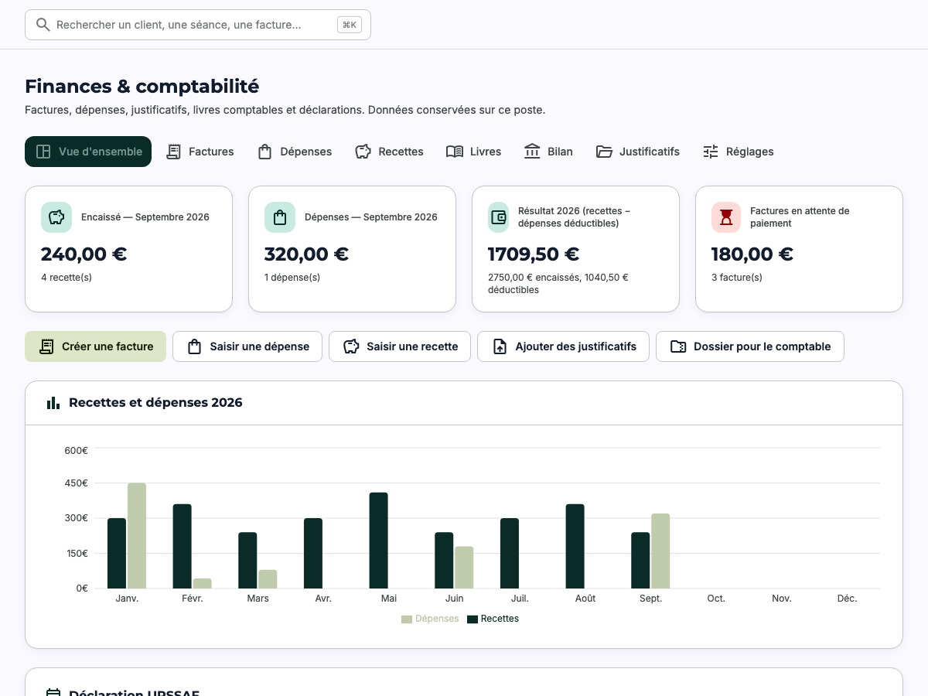Click the '600€' axis label
This screenshot has width=928, height=696.
point(76,450)
